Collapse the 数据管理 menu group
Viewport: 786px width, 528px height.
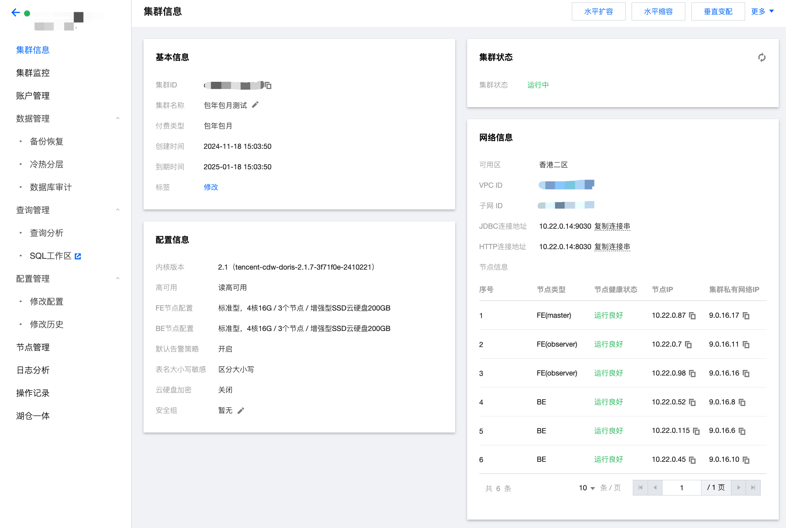click(x=117, y=118)
